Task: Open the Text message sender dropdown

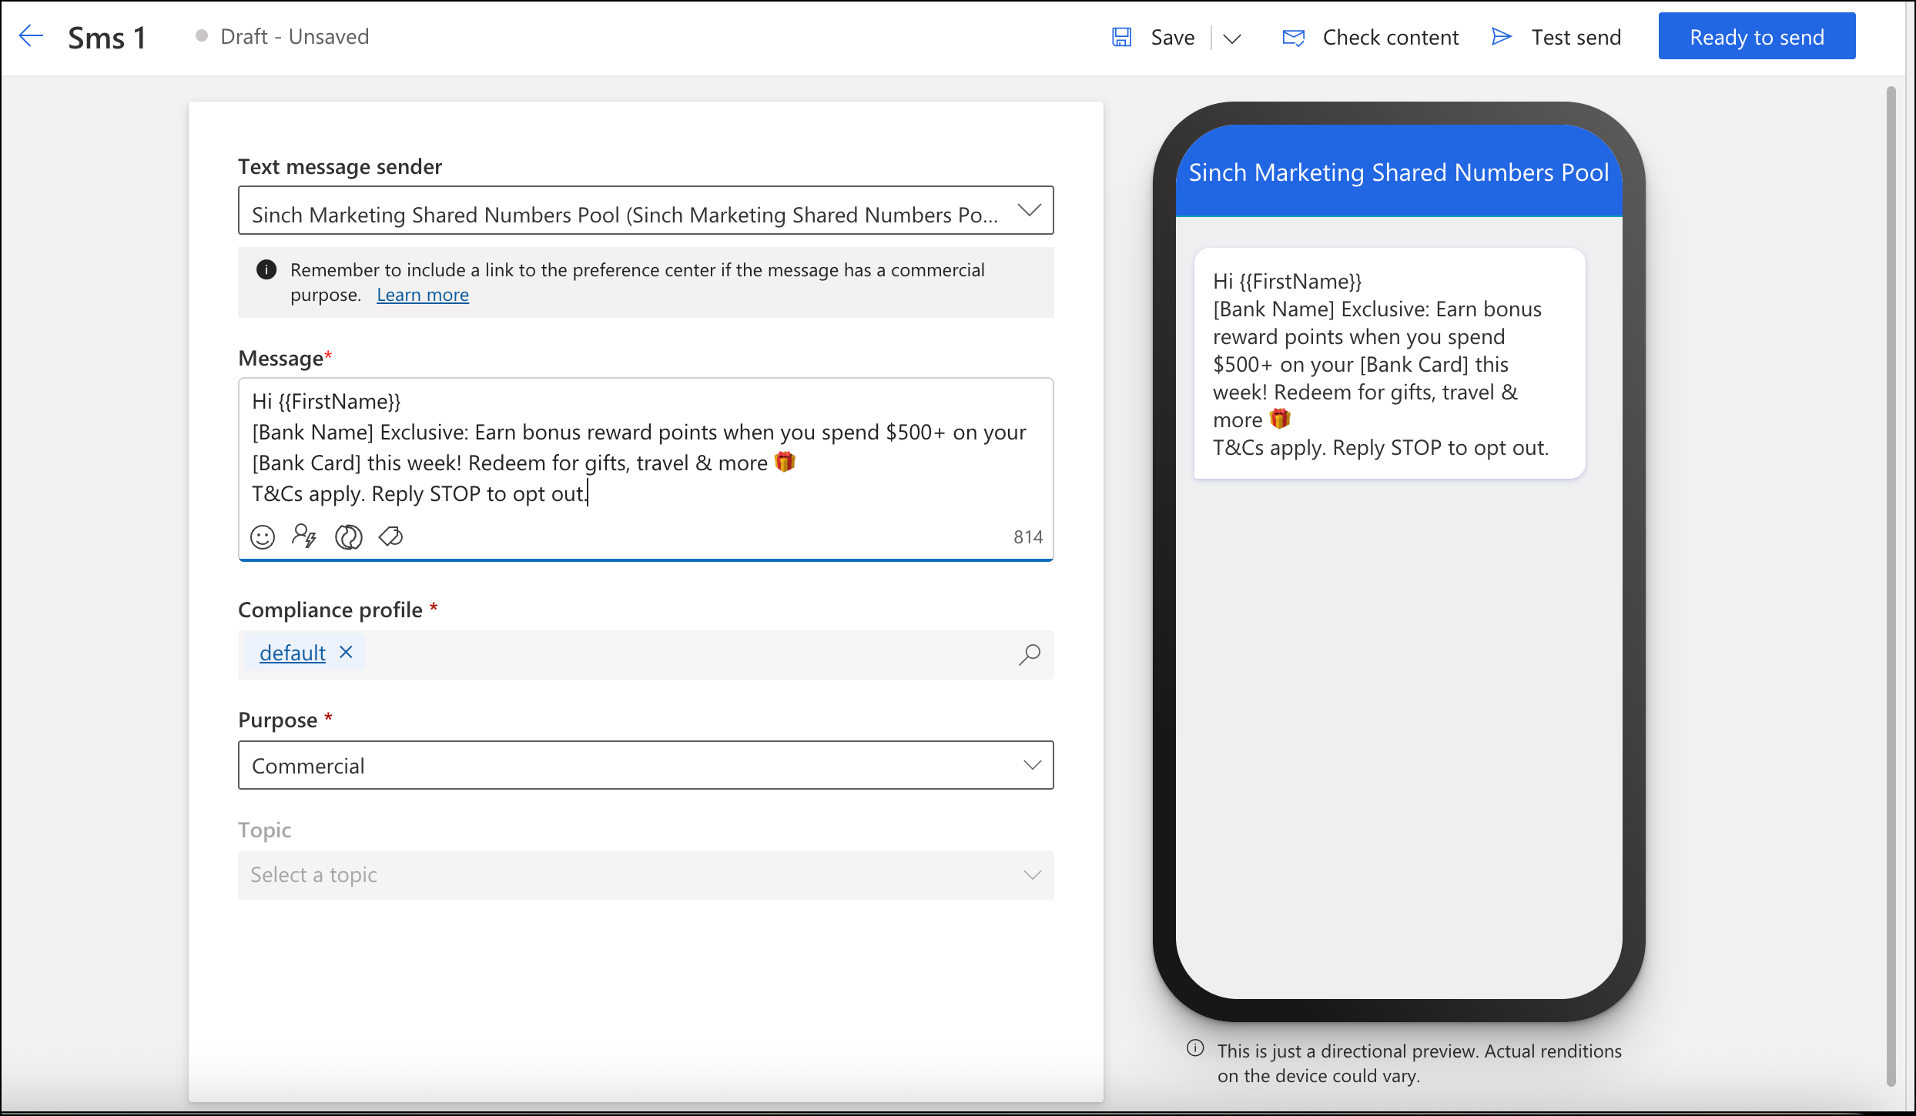Action: tap(1030, 209)
